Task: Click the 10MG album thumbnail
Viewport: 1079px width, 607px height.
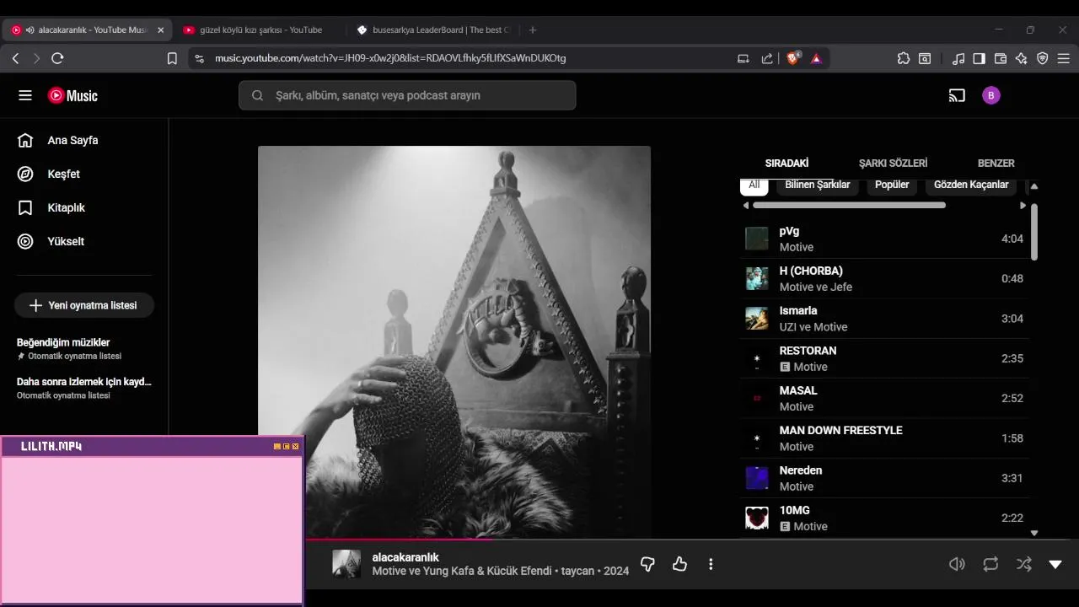Action: coord(757,518)
